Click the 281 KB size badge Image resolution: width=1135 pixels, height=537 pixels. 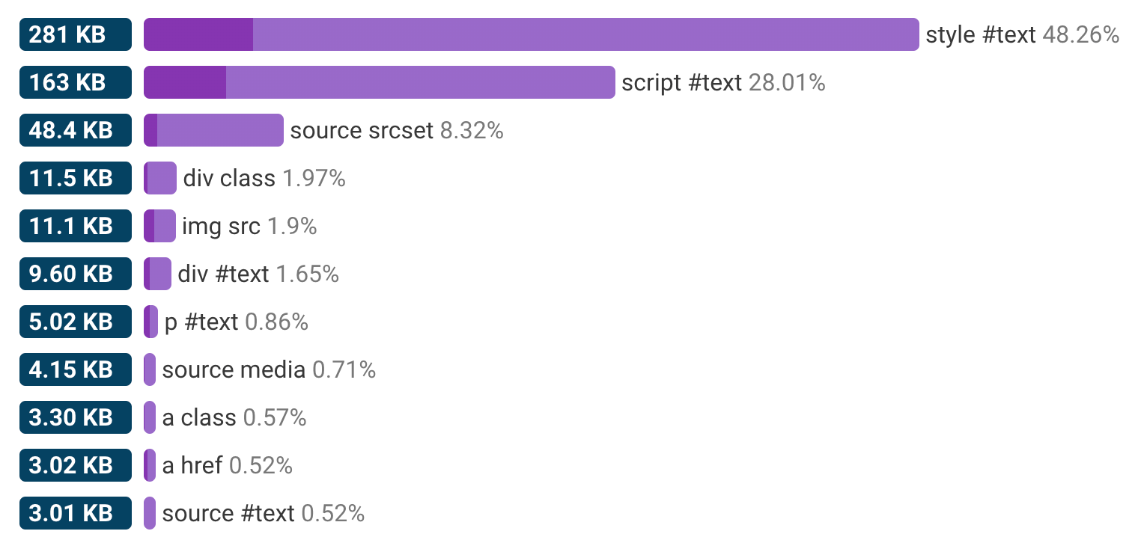76,34
